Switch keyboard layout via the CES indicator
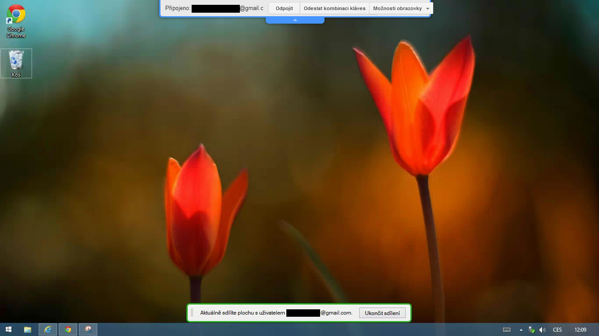This screenshot has height=336, width=599. coord(557,329)
